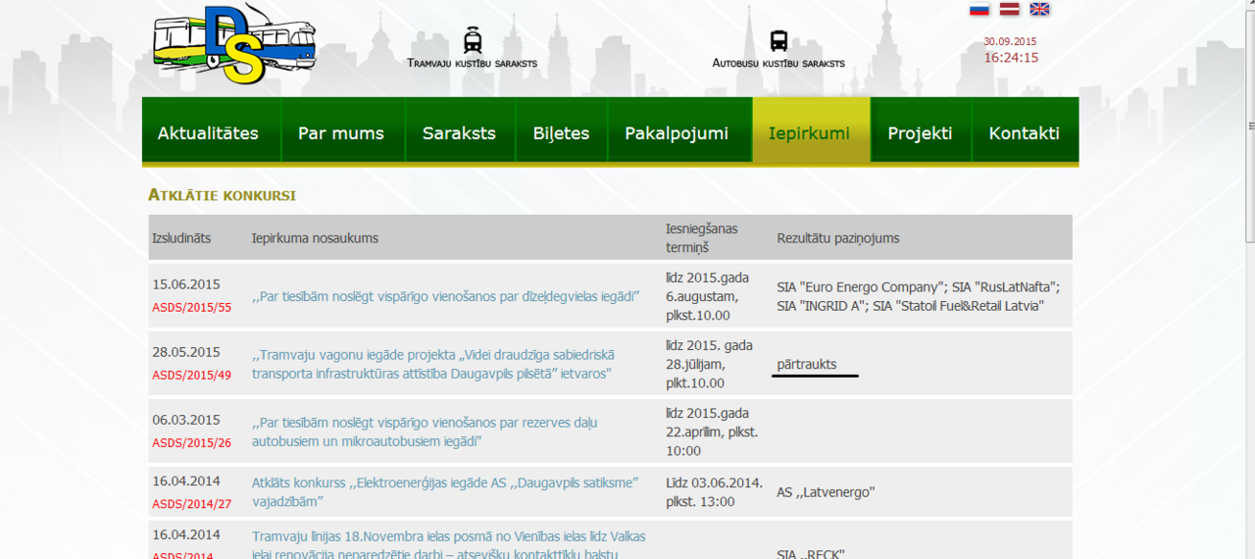The height and width of the screenshot is (559, 1255).
Task: Click the AS Latvenergo result cell
Action: click(826, 492)
